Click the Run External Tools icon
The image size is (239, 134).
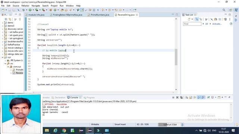click(x=43, y=10)
